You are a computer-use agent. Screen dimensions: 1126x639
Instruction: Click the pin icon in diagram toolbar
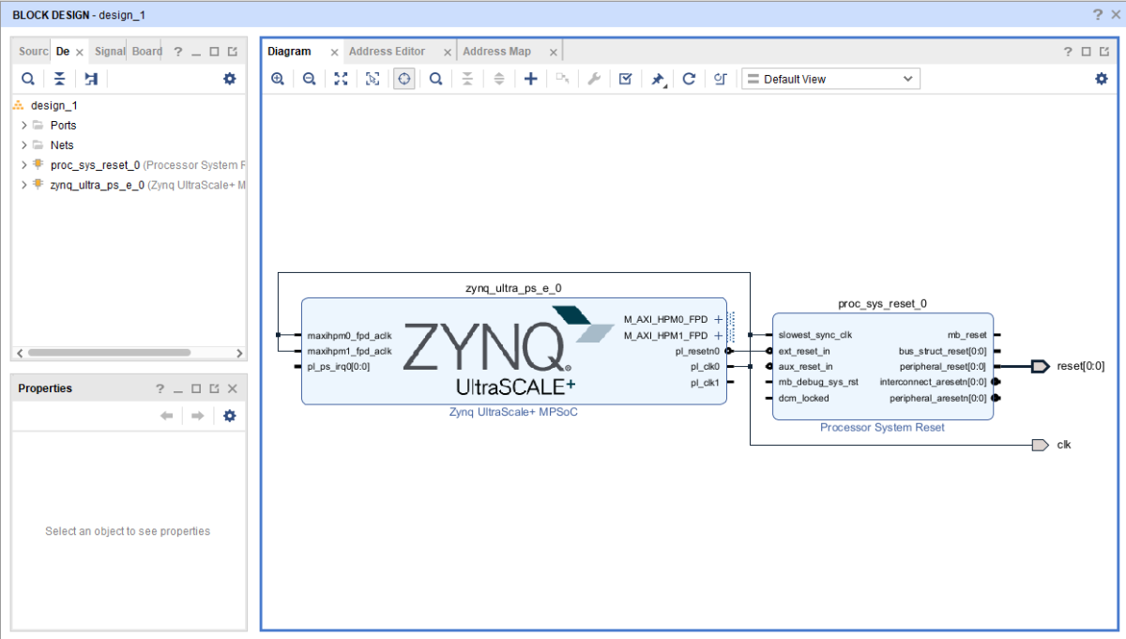(x=658, y=80)
